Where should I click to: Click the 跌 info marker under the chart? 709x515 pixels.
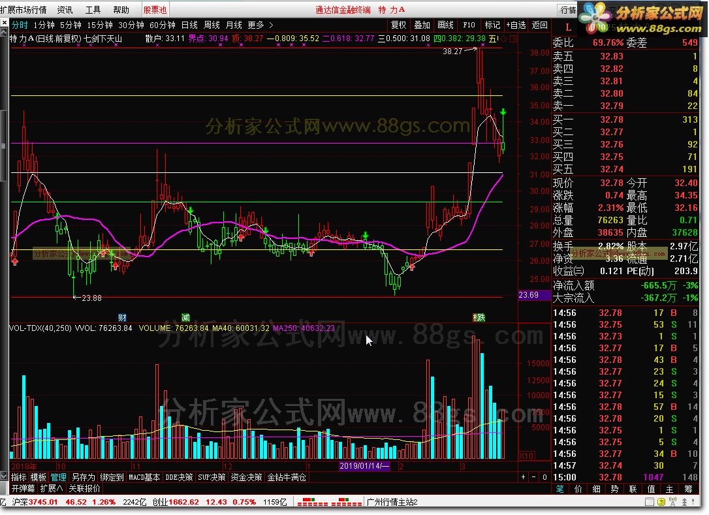click(481, 317)
